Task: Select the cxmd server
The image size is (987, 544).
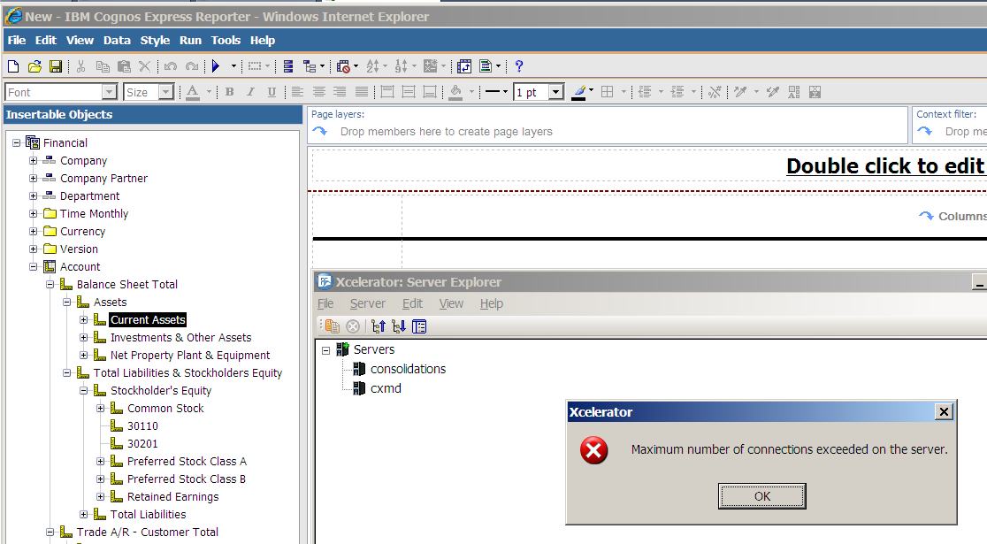Action: [386, 388]
